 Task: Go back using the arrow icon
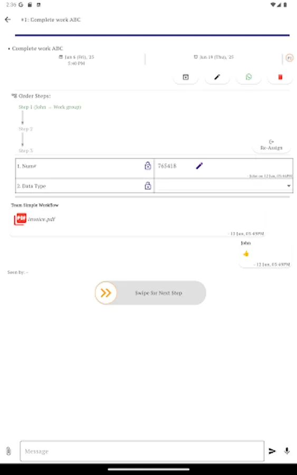[x=8, y=20]
